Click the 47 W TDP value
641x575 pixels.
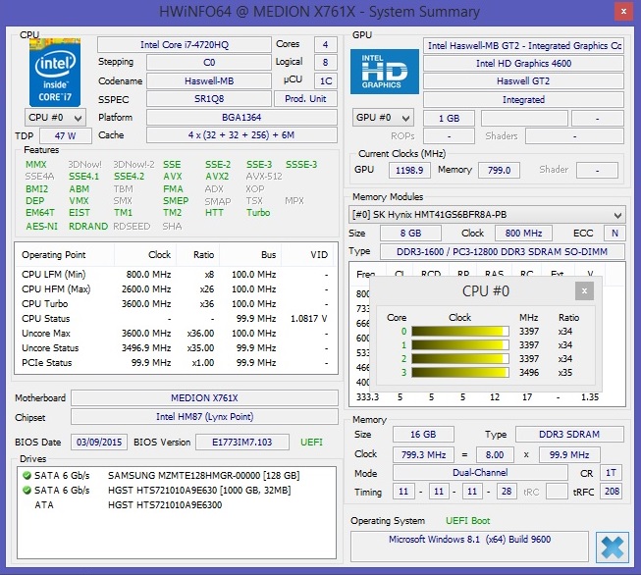click(66, 135)
